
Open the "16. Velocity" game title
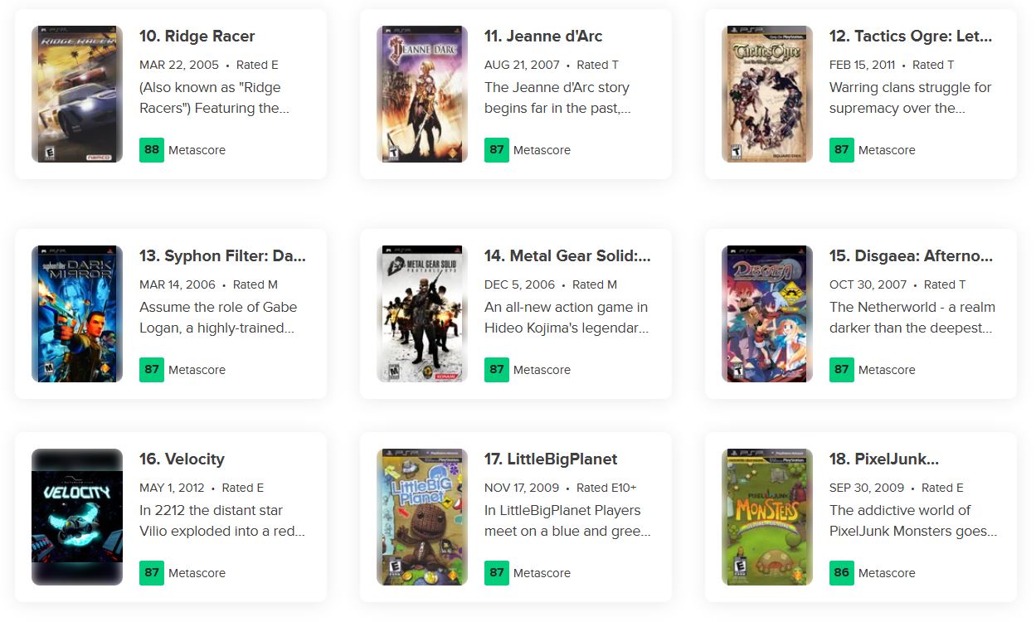182,459
